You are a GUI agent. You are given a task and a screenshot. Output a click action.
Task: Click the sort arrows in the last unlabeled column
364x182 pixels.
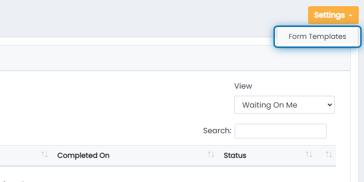329,155
